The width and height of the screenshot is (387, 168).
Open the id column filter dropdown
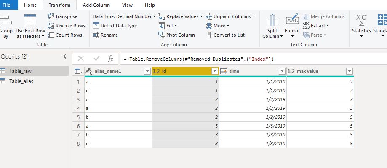click(215, 71)
